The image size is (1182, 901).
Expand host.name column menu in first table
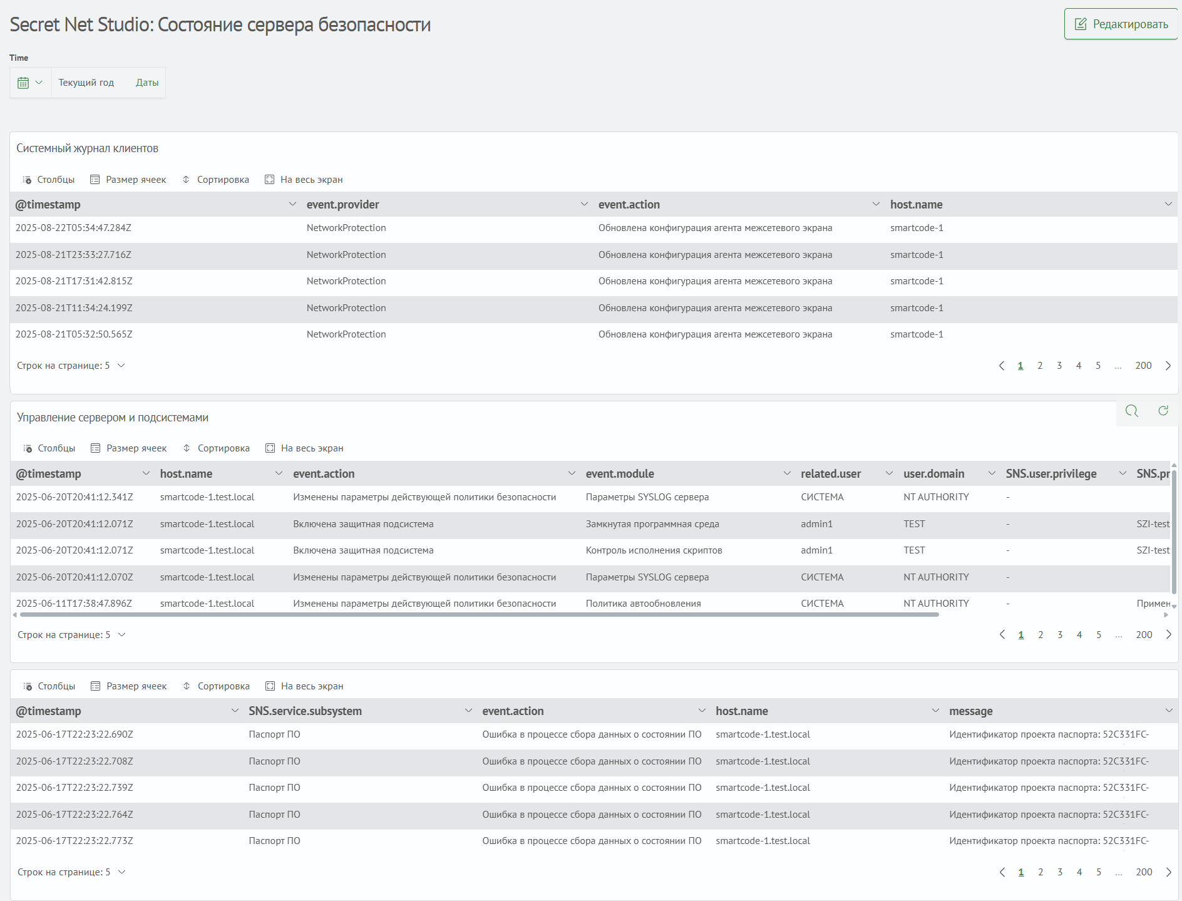(x=1168, y=204)
